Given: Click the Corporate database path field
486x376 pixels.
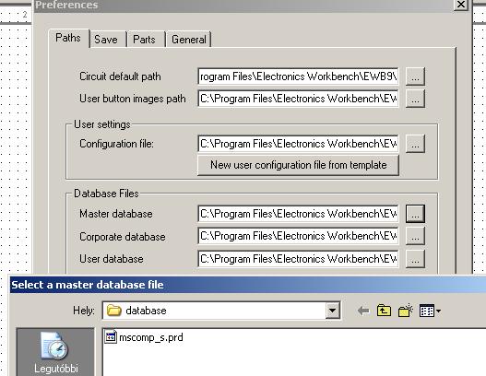Looking at the screenshot, I should pos(298,236).
